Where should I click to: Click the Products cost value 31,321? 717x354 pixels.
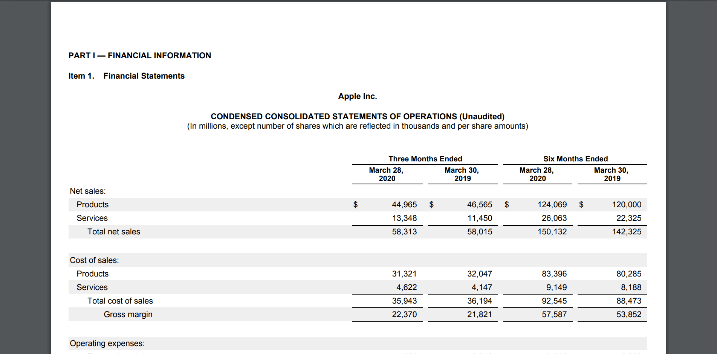click(404, 274)
